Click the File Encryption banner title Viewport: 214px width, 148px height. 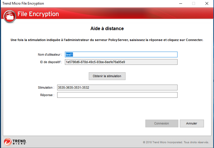click(x=38, y=14)
